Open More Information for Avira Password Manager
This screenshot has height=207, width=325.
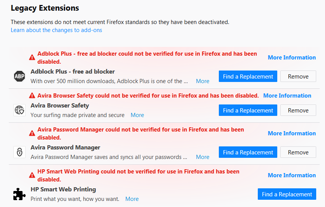click(292, 133)
